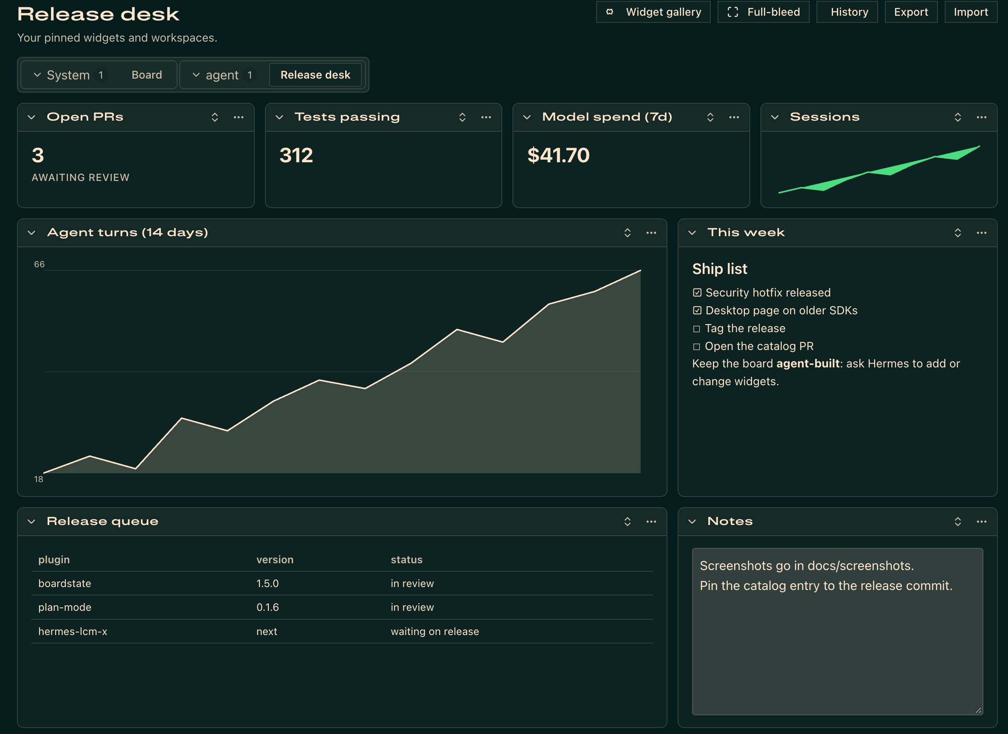The image size is (1008, 734).
Task: Click the Sessions widget up-down arrows icon
Action: pos(958,117)
